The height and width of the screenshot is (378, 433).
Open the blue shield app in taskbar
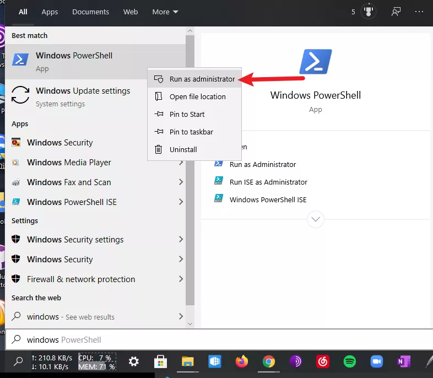tap(214, 361)
